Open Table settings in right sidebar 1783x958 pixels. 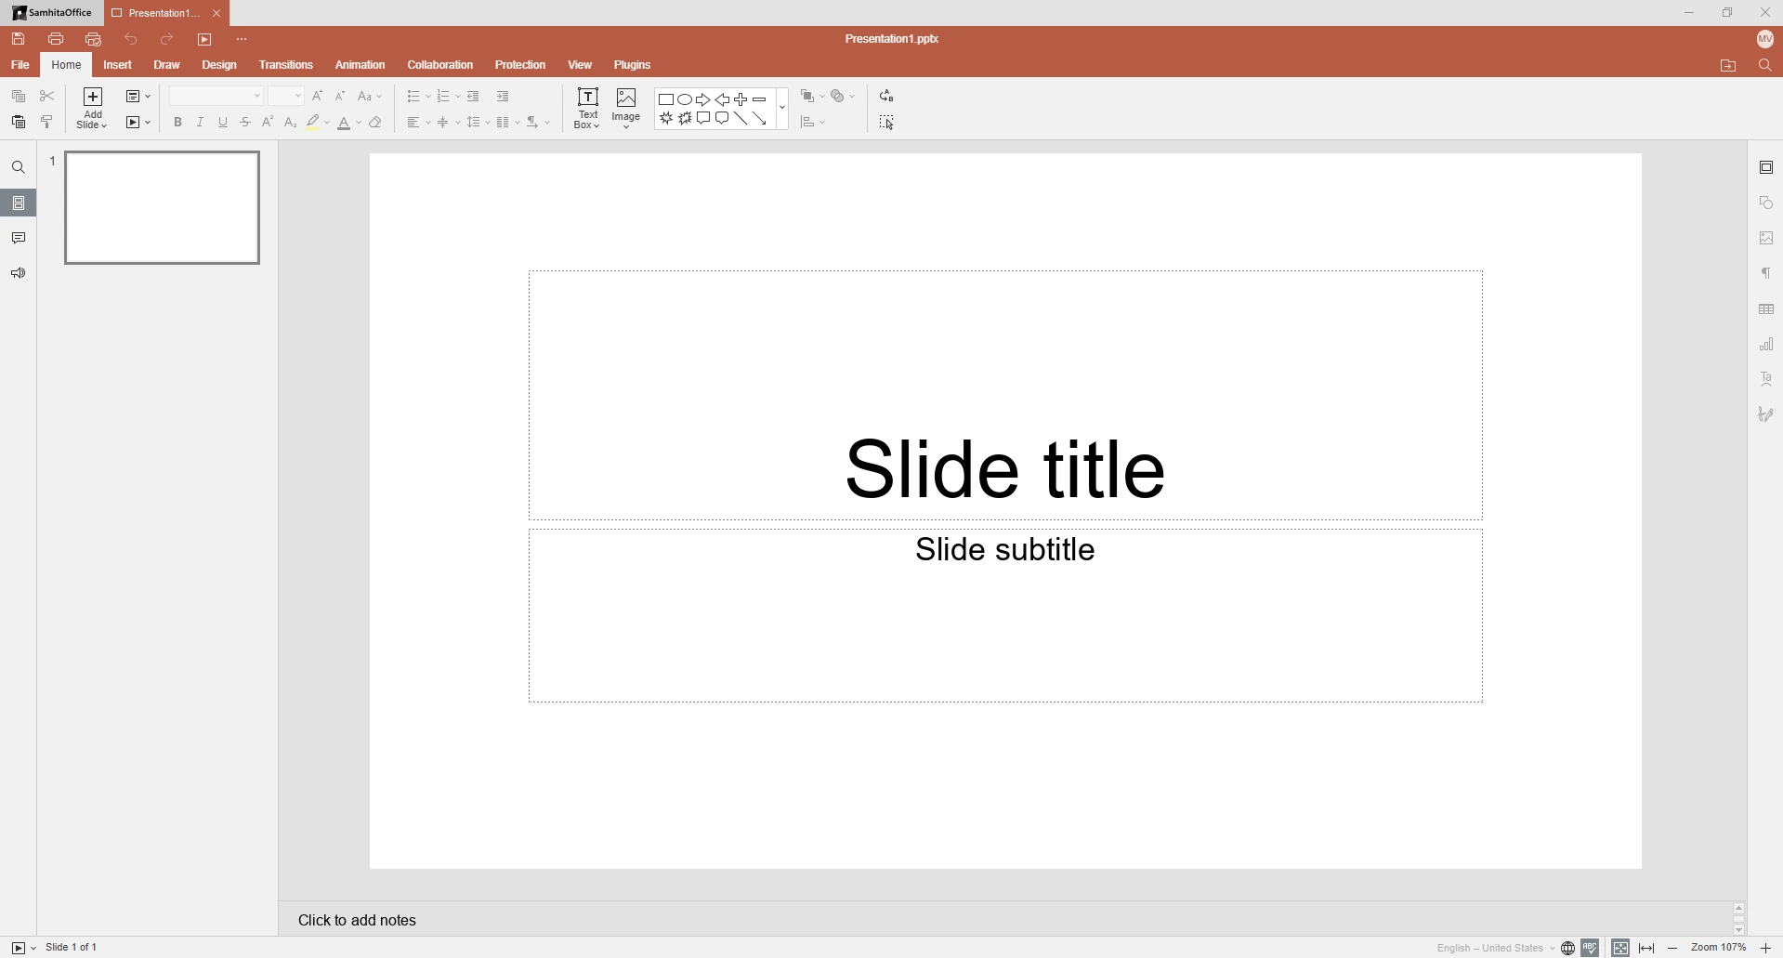(1767, 309)
